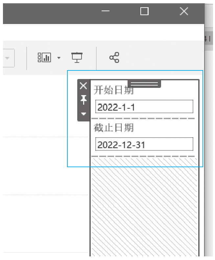Image resolution: width=215 pixels, height=260 pixels.
Task: Minimize the application window
Action: point(106,11)
